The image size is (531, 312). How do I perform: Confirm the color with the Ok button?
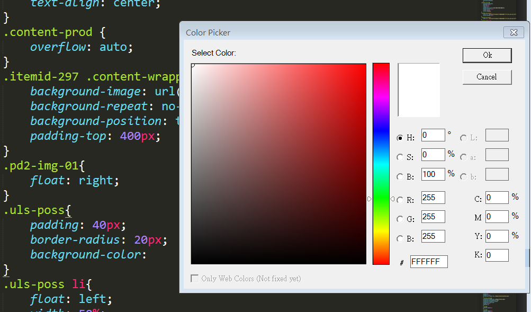point(487,55)
